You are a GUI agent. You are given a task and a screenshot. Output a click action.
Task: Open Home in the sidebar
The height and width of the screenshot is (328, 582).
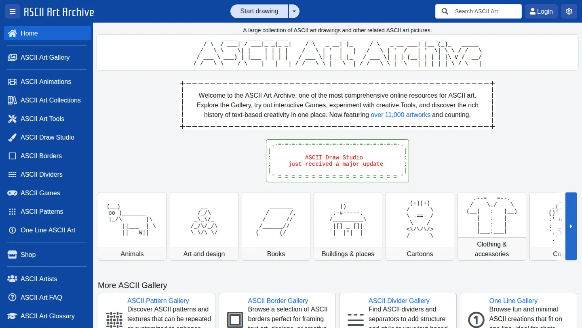click(48, 33)
